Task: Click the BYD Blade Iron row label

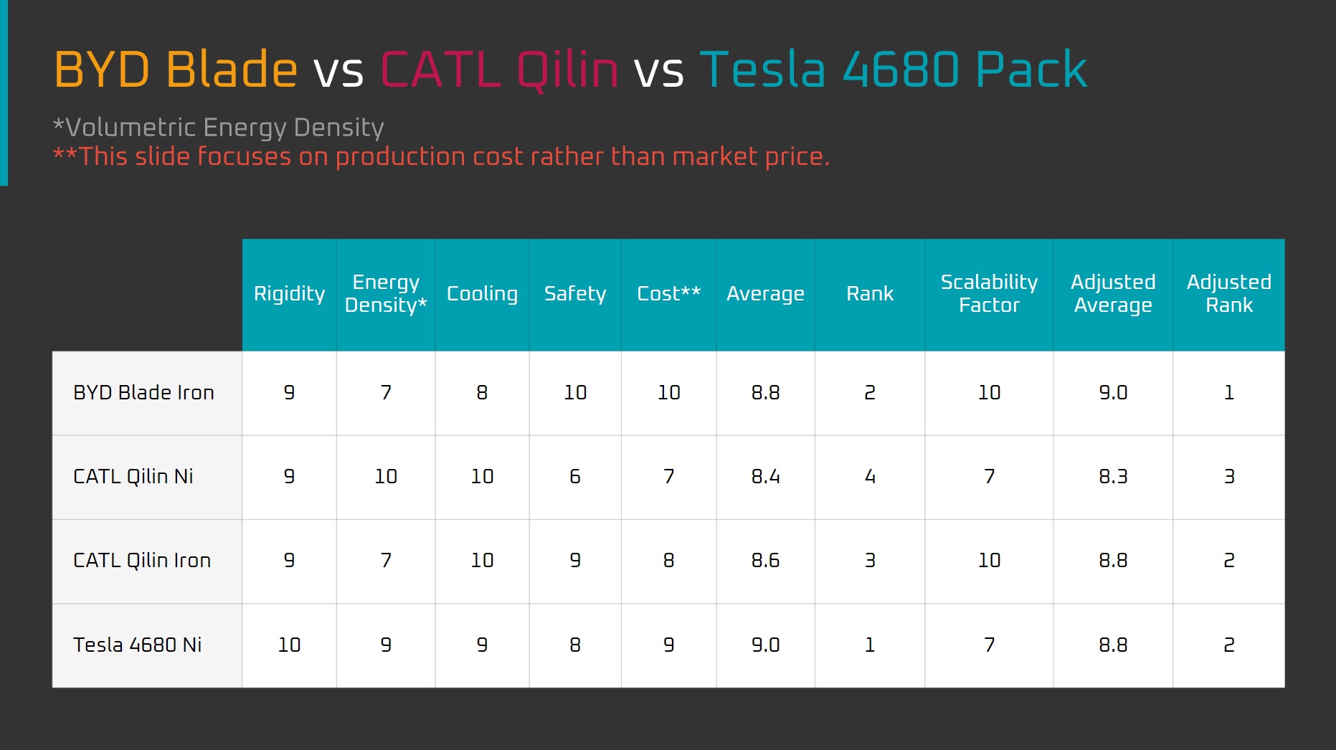Action: (147, 393)
